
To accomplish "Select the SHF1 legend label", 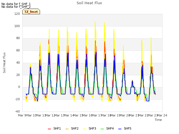I will pyautogui.click(x=57, y=128).
